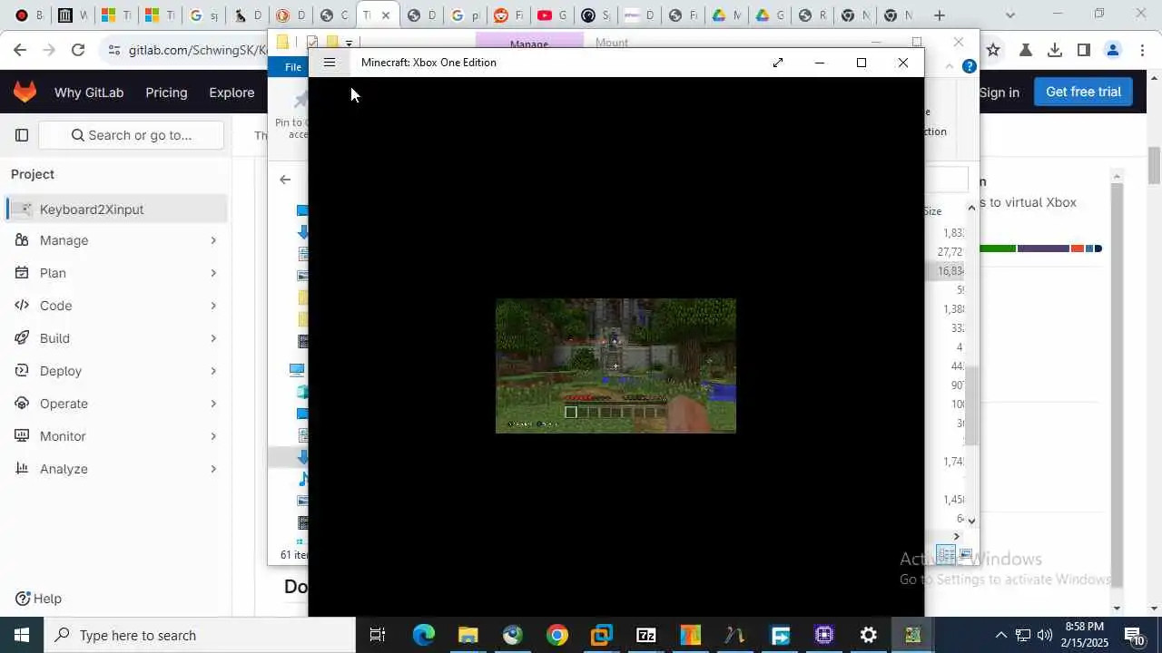Click the back arrow in File Explorer
The height and width of the screenshot is (653, 1162).
285,180
